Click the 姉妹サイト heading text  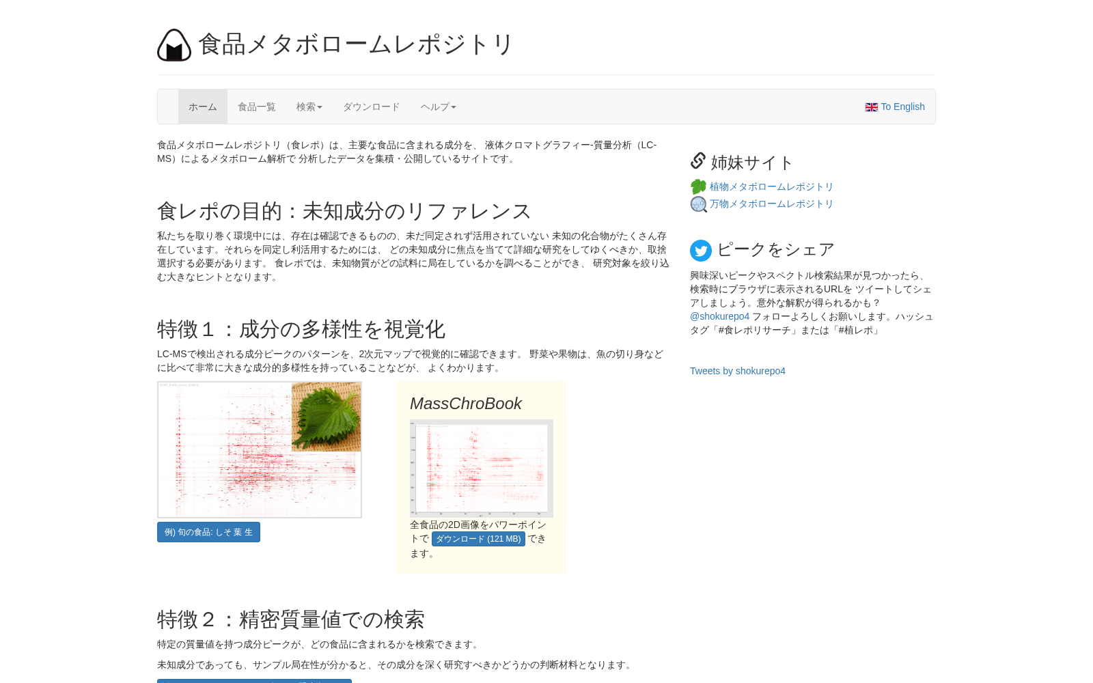pos(751,163)
